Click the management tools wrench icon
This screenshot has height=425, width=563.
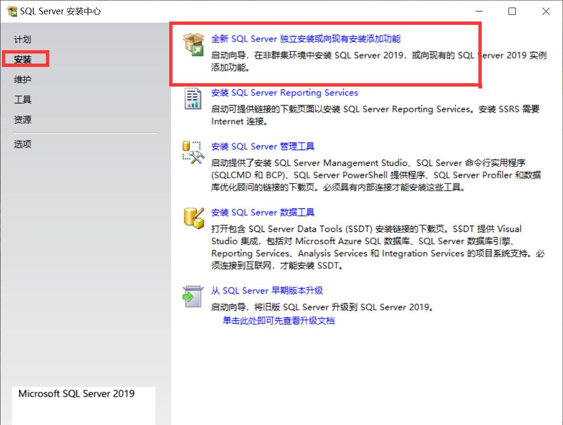click(x=193, y=153)
